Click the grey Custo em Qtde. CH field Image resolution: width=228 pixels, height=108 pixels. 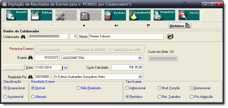click(163, 58)
